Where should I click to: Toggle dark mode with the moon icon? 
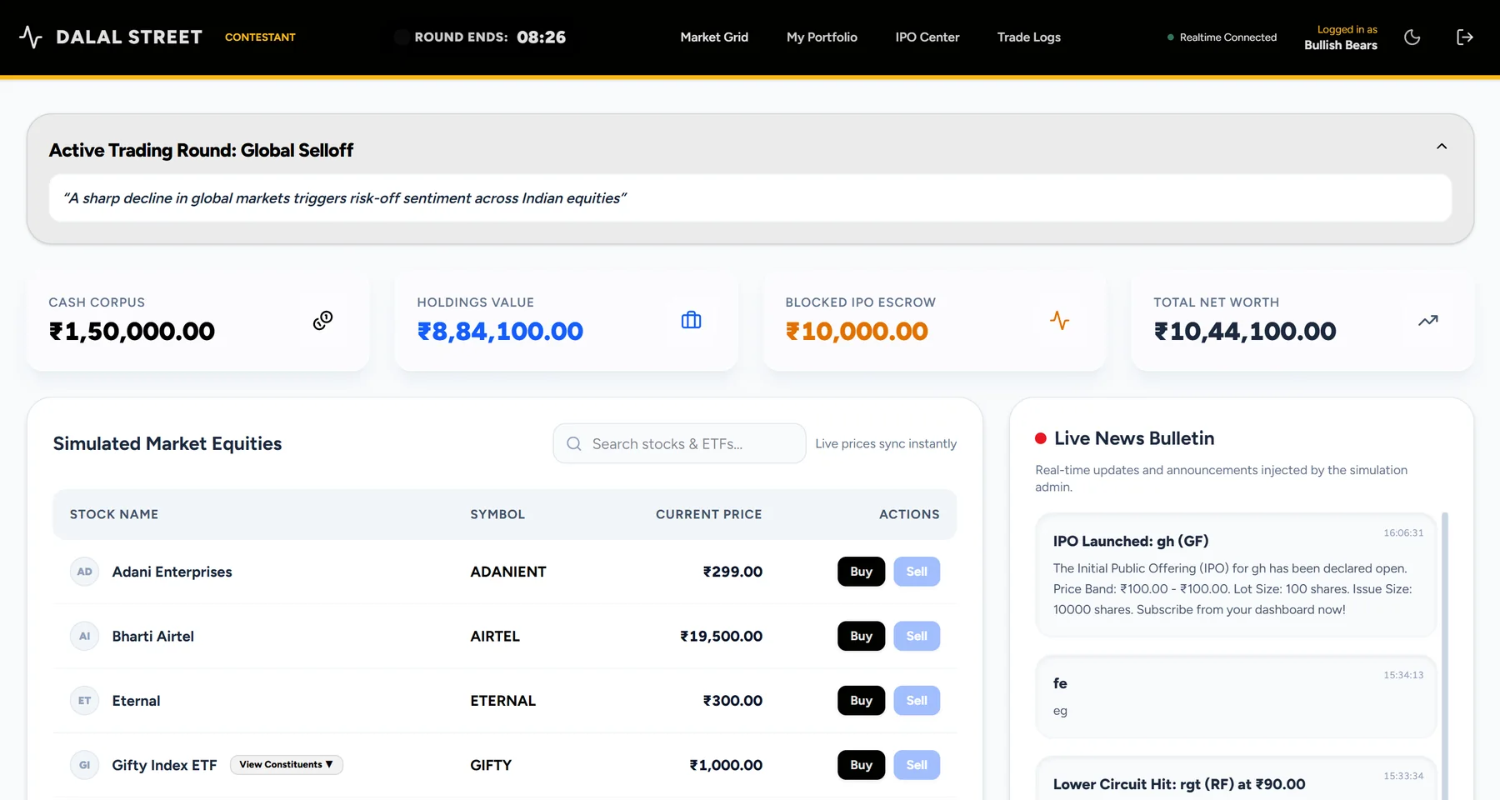point(1412,37)
